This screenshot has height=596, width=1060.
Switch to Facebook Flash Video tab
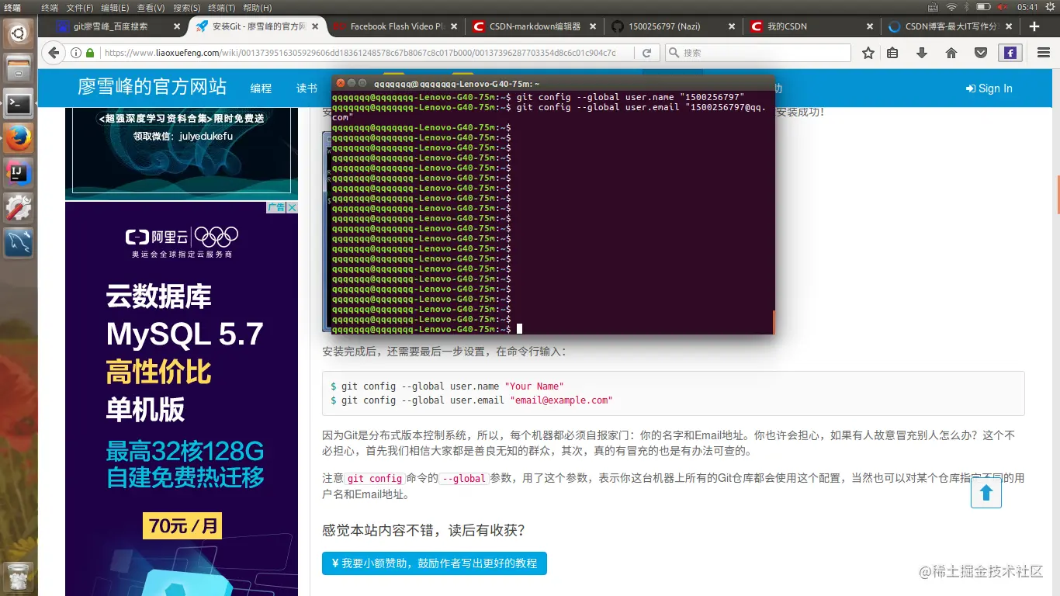397,26
